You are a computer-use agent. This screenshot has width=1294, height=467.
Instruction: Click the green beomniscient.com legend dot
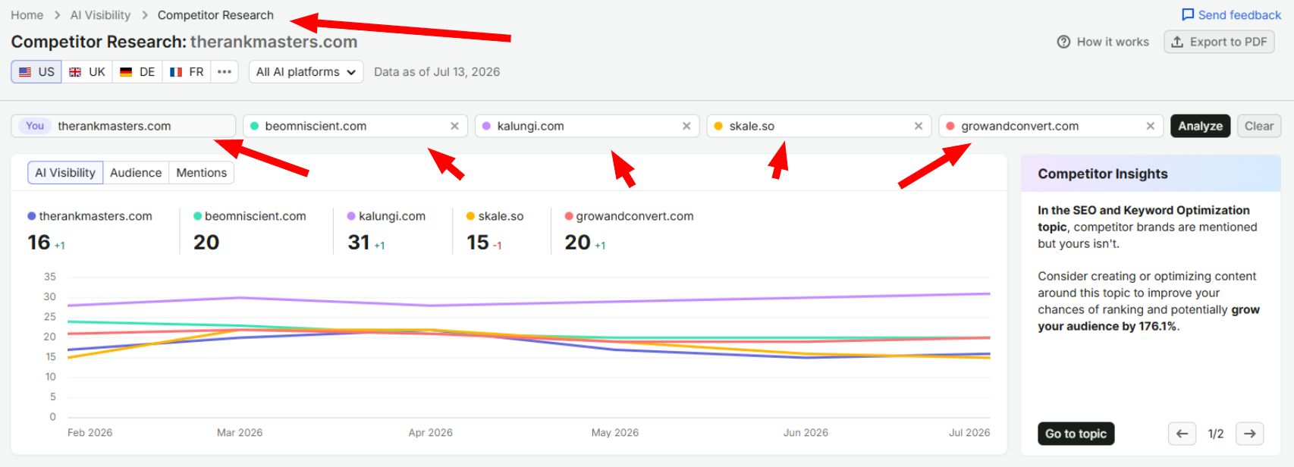coord(197,216)
